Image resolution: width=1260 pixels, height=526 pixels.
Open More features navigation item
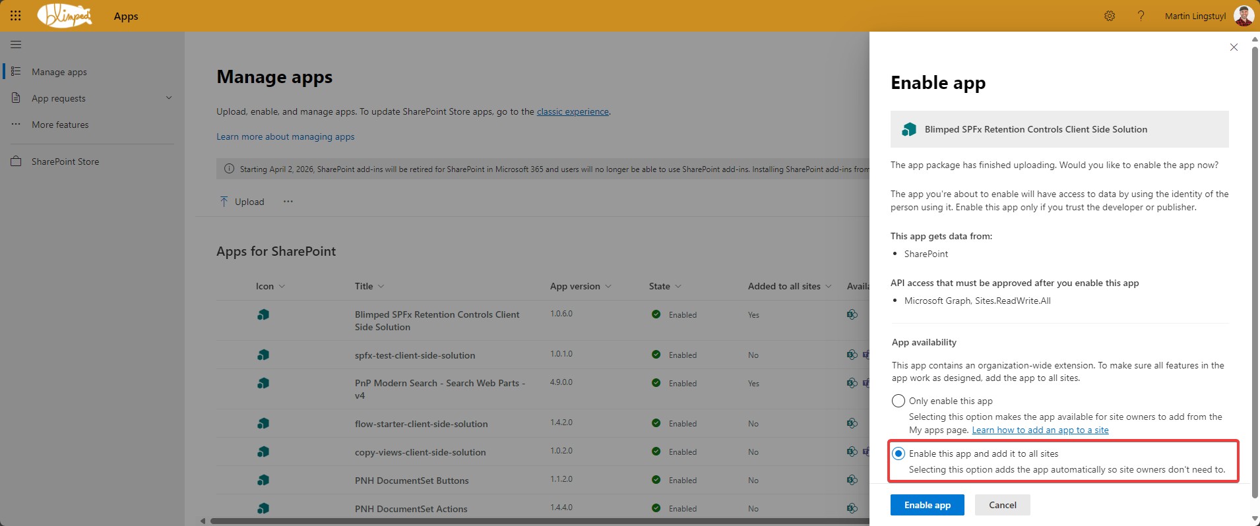tap(60, 125)
